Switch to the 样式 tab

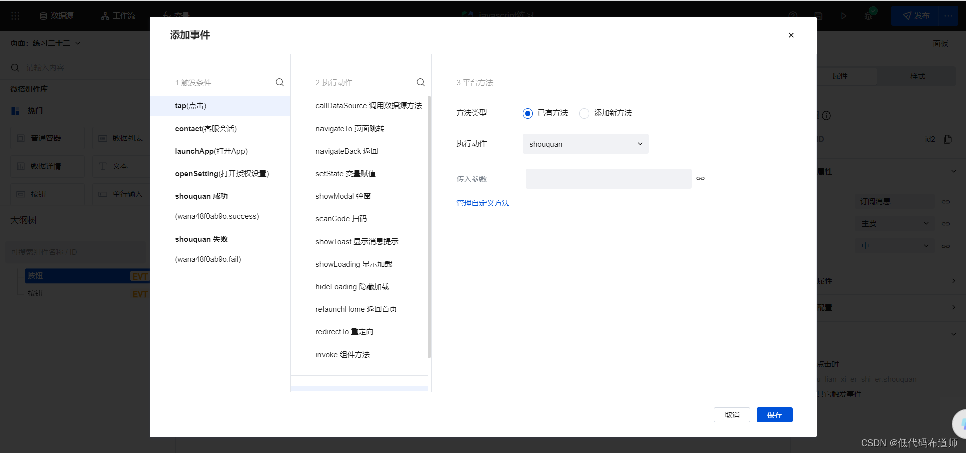coord(917,76)
